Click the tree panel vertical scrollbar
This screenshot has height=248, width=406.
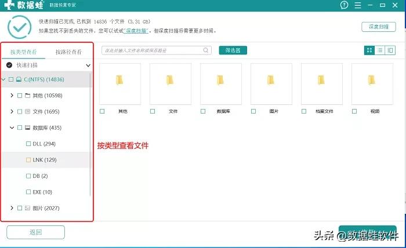[x=90, y=134]
